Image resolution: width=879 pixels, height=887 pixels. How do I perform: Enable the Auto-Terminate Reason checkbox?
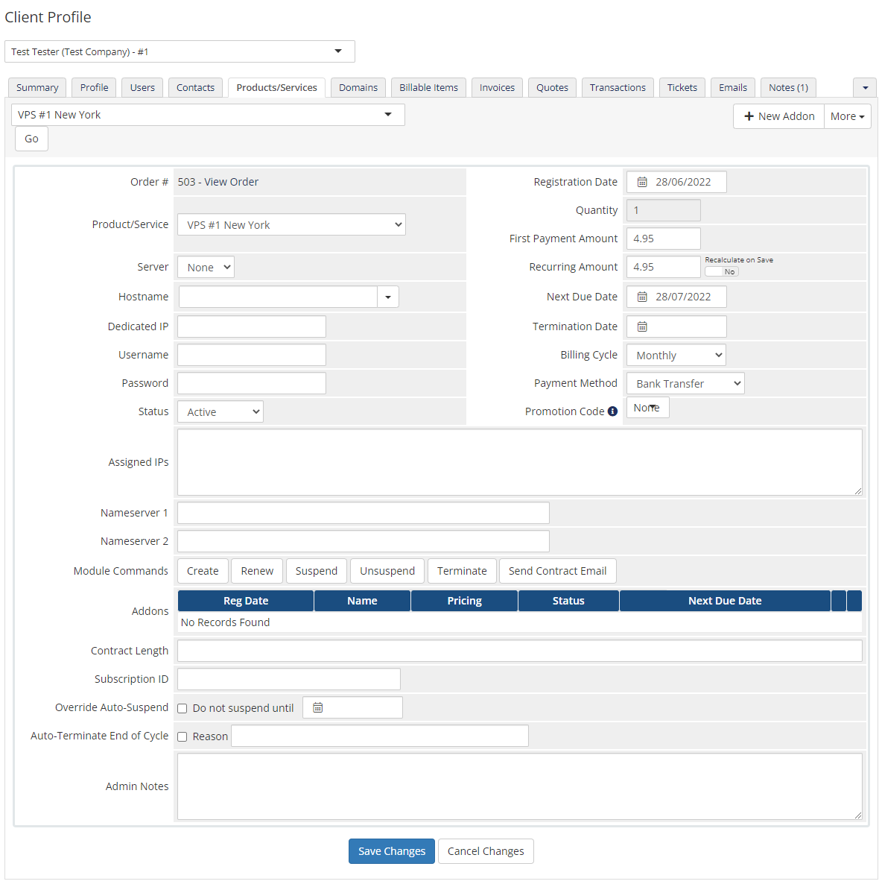pyautogui.click(x=182, y=736)
